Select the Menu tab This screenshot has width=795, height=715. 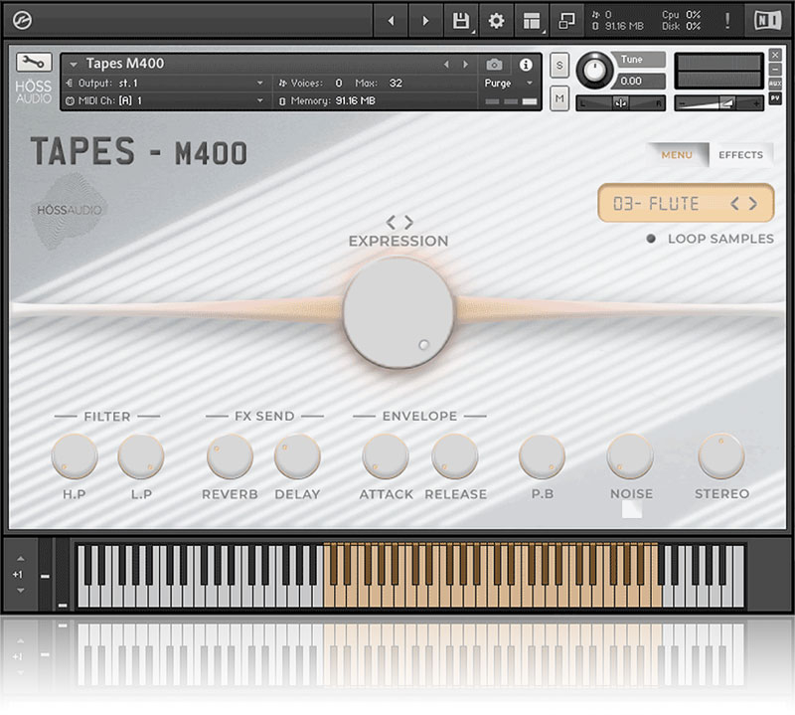tap(677, 155)
